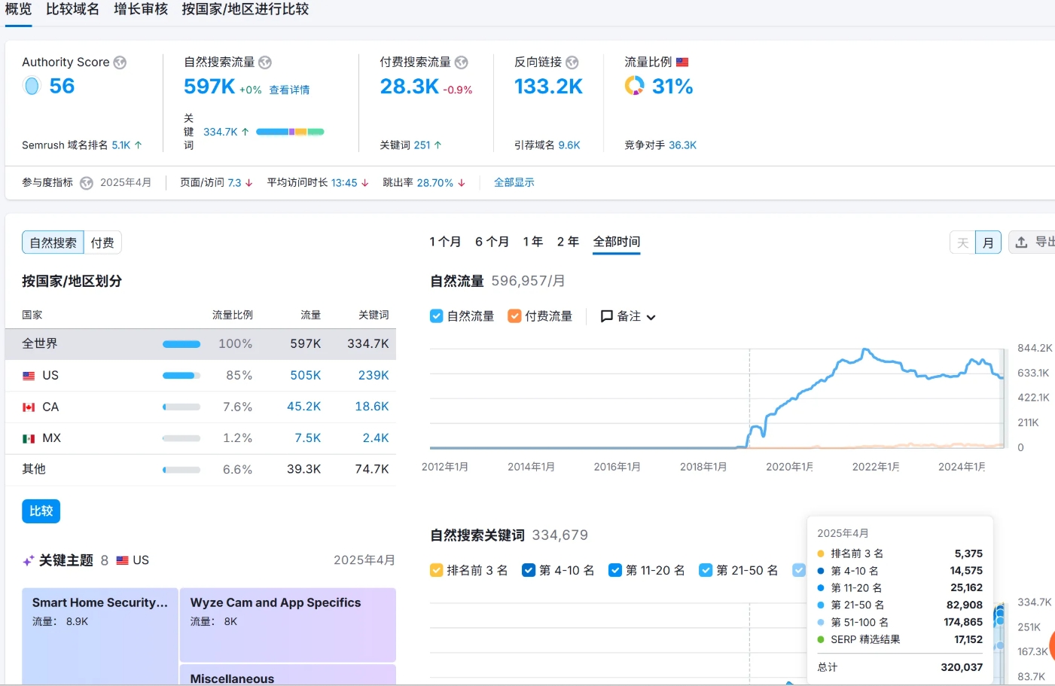The width and height of the screenshot is (1055, 686).
Task: Uncheck 付费流量 checkbox
Action: pyautogui.click(x=514, y=316)
